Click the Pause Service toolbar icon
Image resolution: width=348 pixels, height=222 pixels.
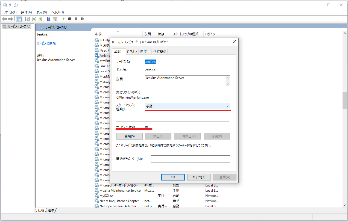click(x=76, y=19)
